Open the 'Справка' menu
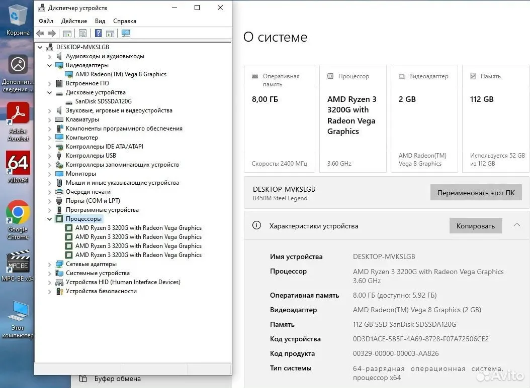Image resolution: width=530 pixels, height=388 pixels. coord(124,21)
